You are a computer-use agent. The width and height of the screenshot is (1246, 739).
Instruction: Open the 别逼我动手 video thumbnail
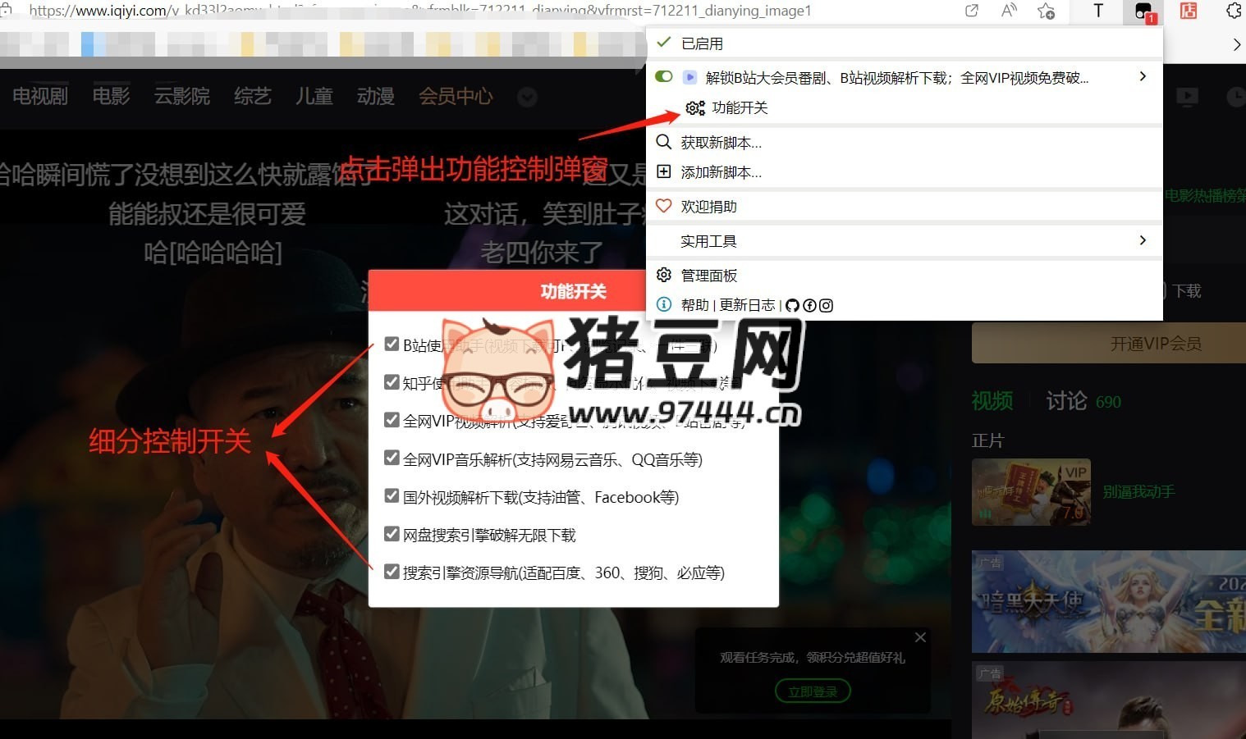1031,492
